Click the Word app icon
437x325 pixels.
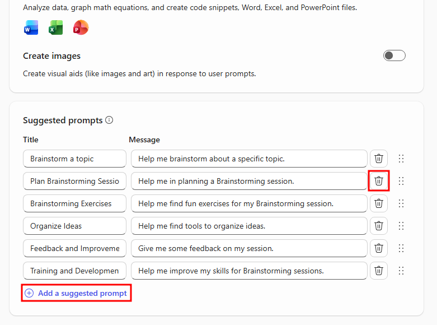pyautogui.click(x=31, y=27)
